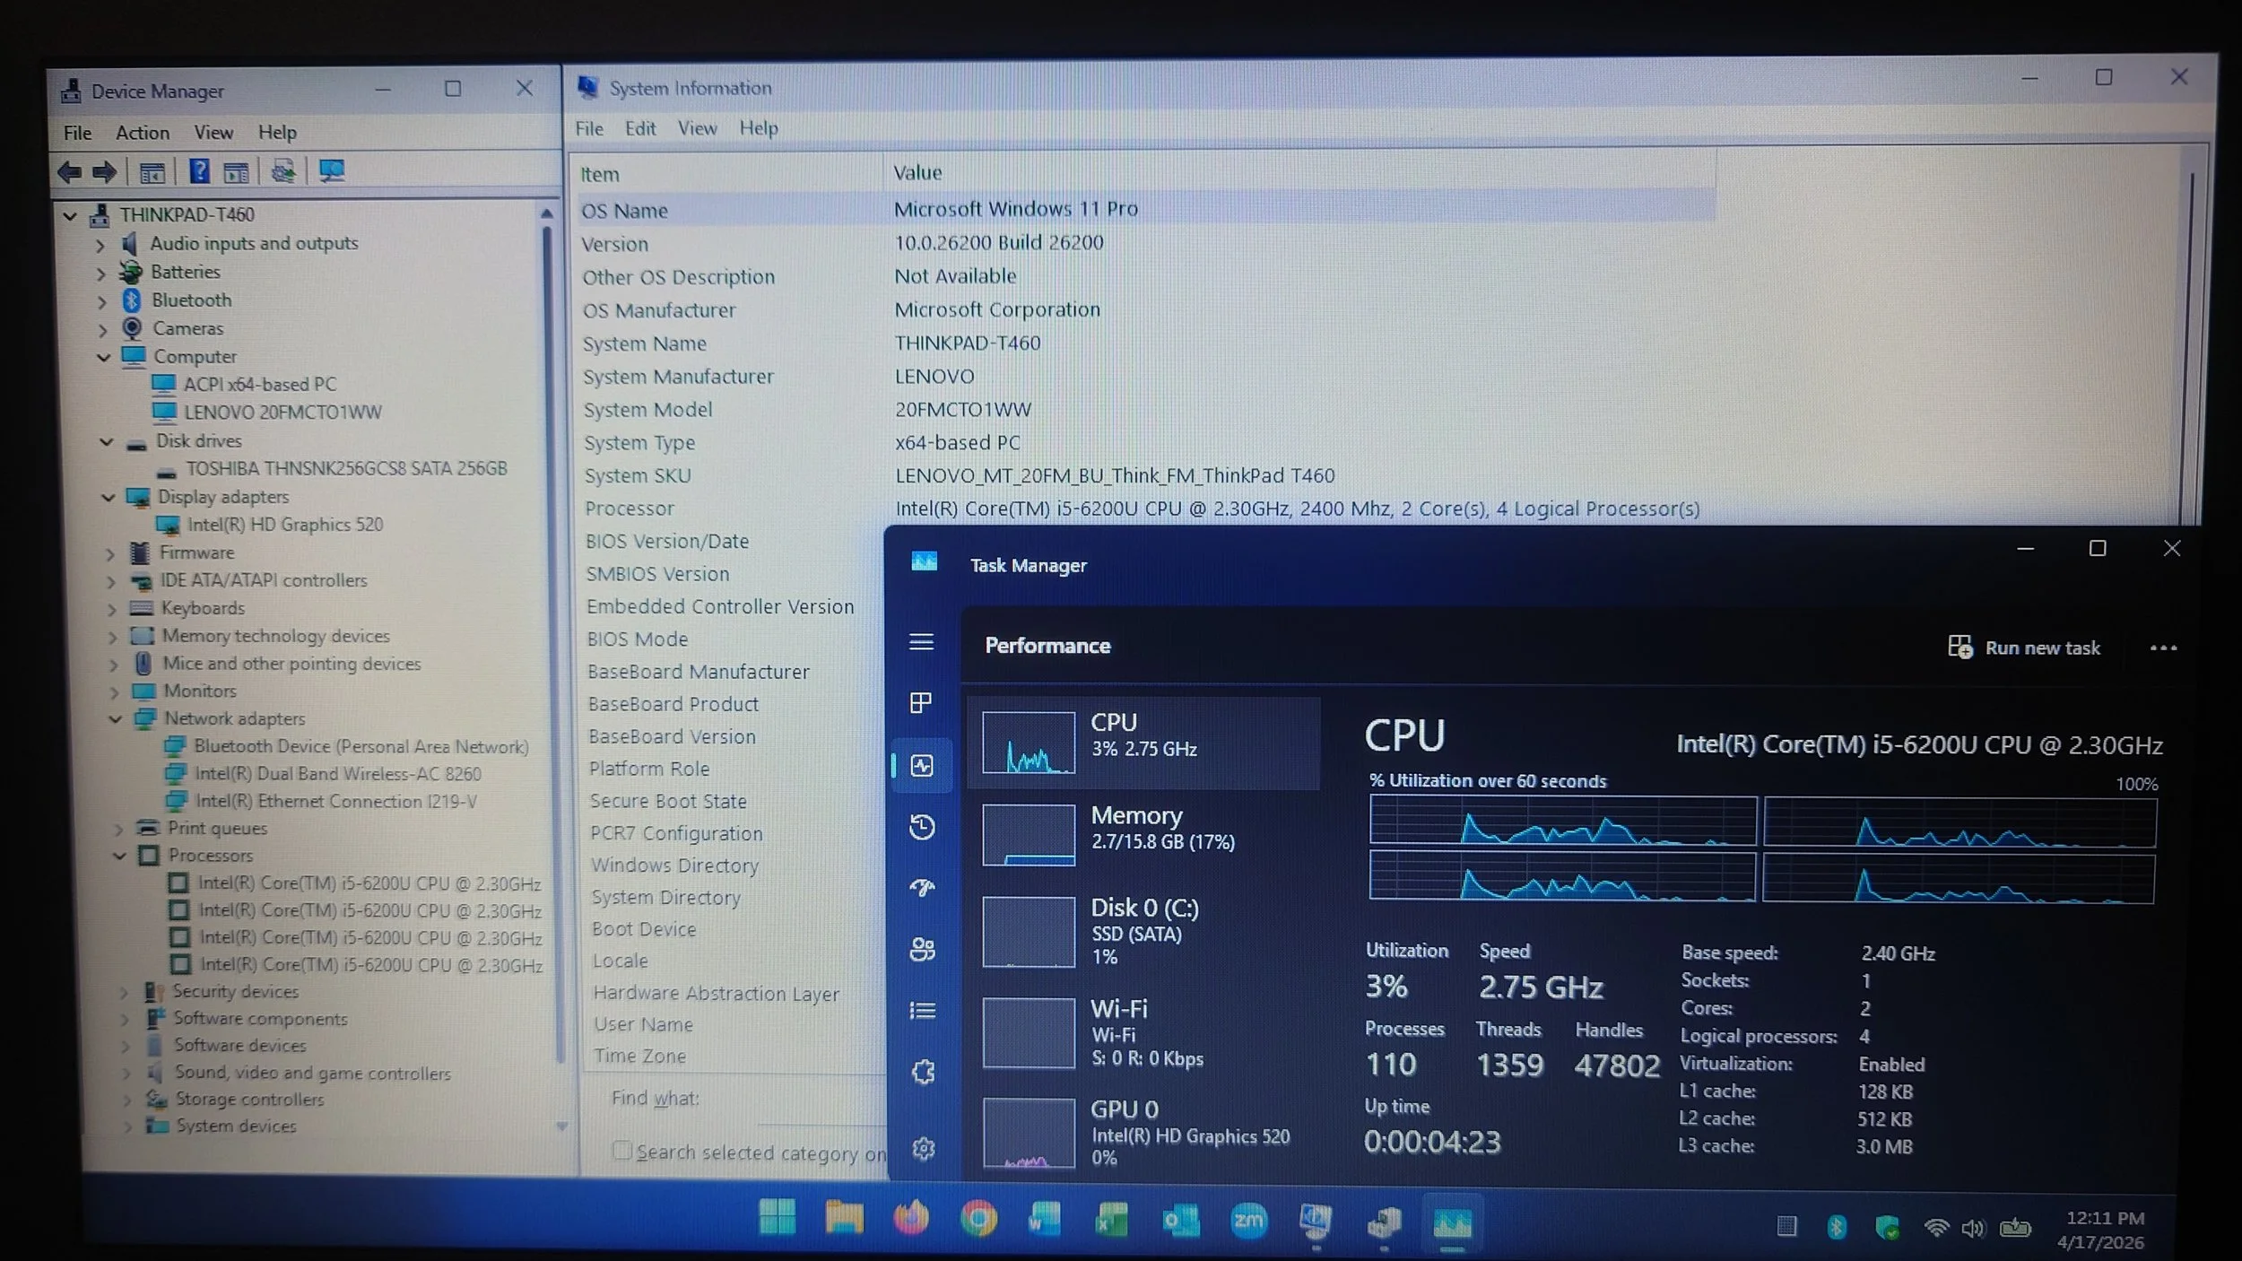Screen dimensions: 2242x1261
Task: Open Startup apps in Task Manager sidebar
Action: pyautogui.click(x=922, y=888)
